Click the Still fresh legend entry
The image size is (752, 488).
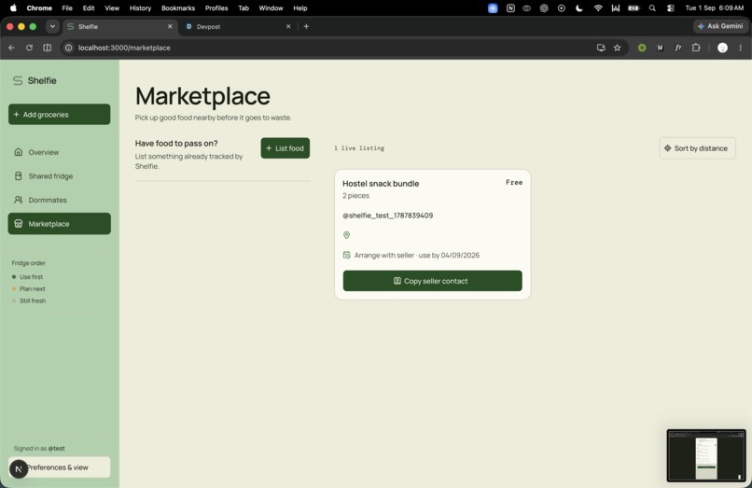pyautogui.click(x=29, y=300)
